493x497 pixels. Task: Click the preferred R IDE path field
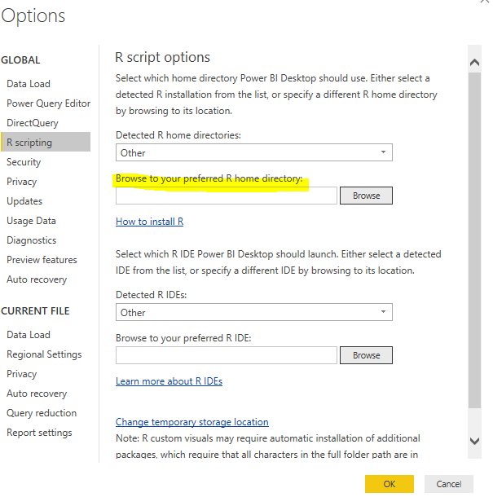pos(227,355)
